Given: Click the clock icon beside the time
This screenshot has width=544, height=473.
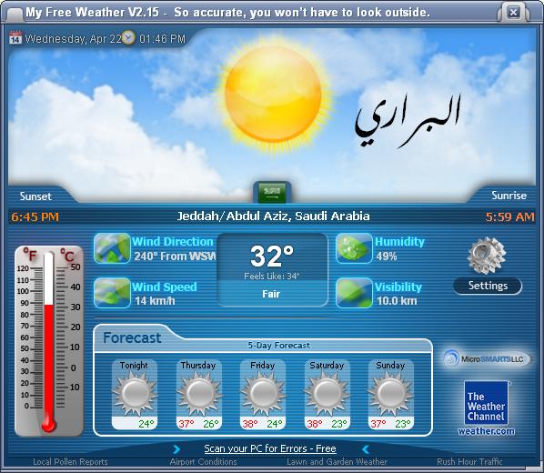Looking at the screenshot, I should point(128,37).
